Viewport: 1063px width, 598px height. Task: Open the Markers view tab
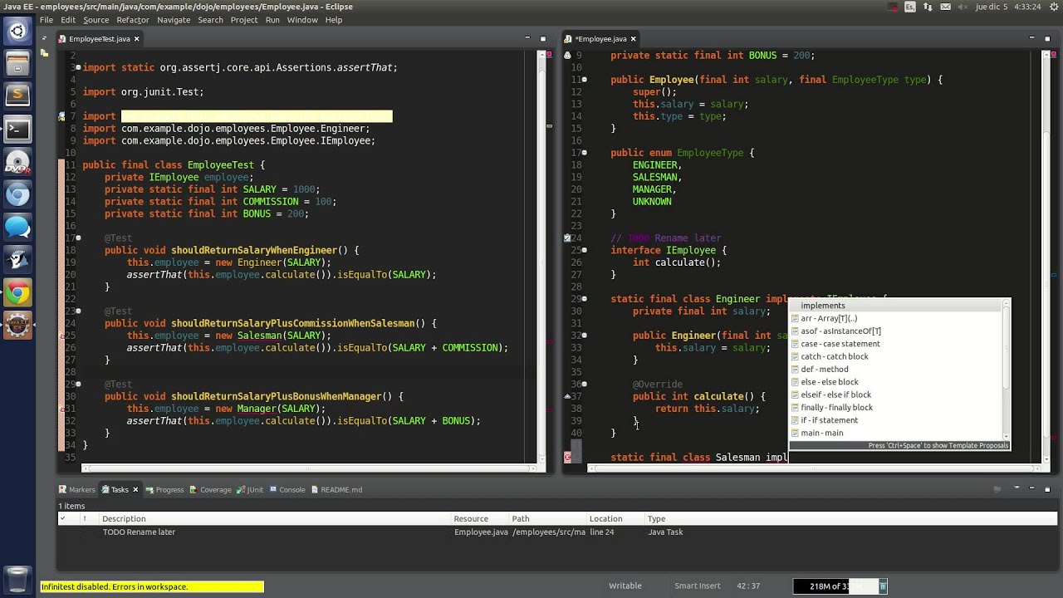pyautogui.click(x=76, y=490)
